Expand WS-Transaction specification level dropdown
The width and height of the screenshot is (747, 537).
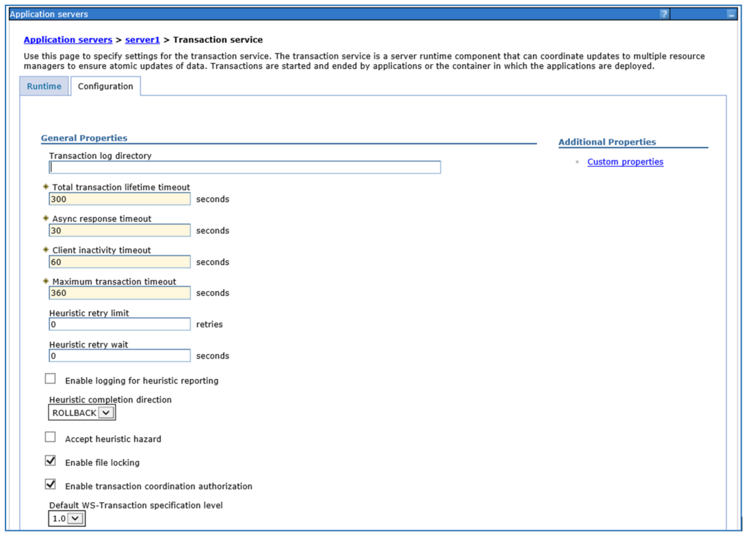pyautogui.click(x=67, y=519)
